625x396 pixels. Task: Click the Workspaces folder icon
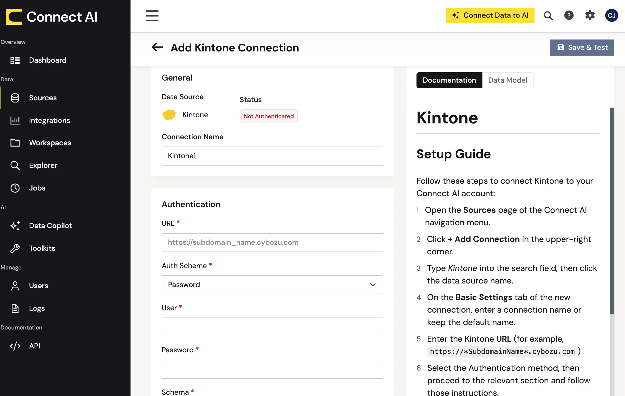pos(15,143)
